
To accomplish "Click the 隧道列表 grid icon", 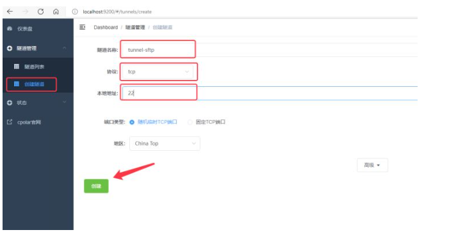I will click(x=17, y=66).
